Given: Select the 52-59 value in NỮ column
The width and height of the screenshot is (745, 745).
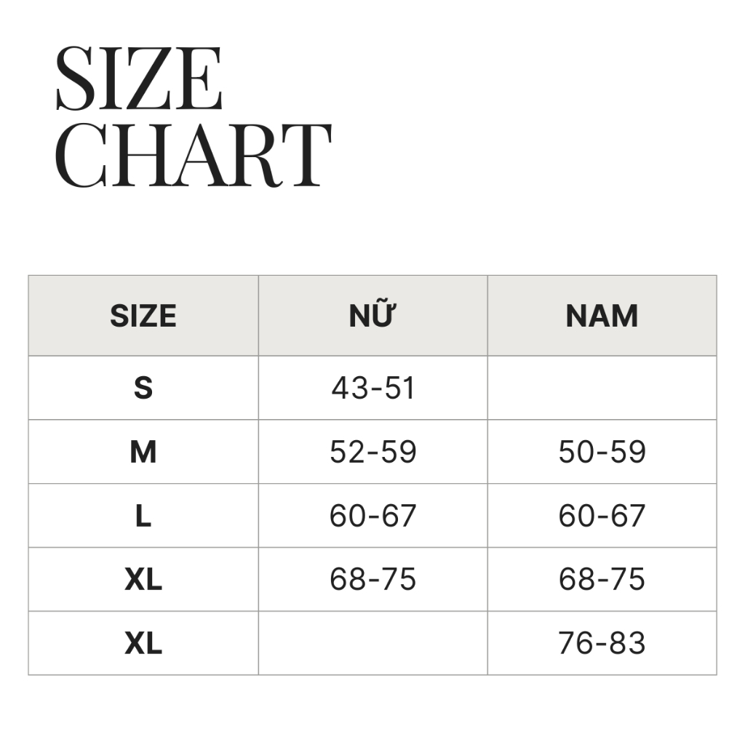Looking at the screenshot, I should tap(372, 452).
